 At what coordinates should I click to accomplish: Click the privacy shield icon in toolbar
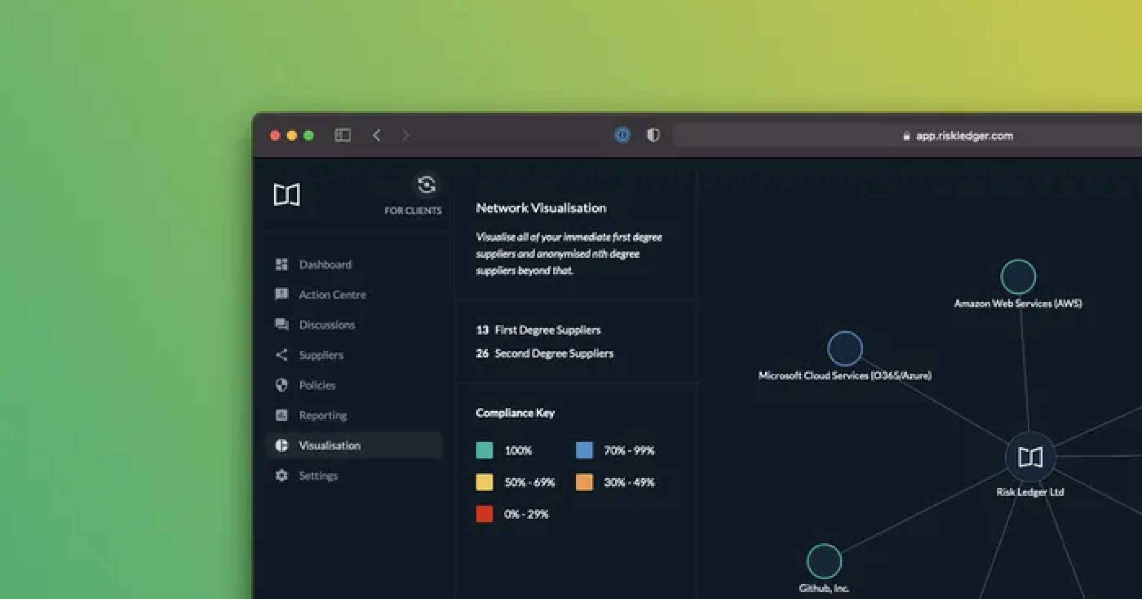(x=653, y=135)
